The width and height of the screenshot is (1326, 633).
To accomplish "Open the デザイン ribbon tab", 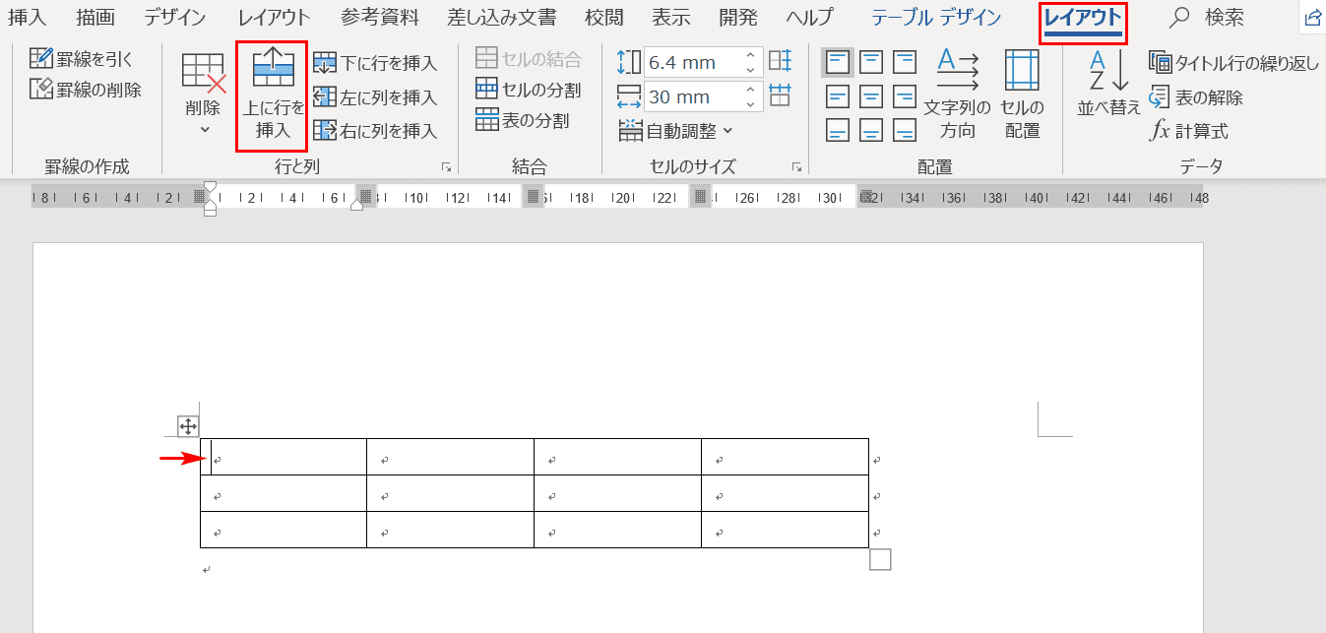I will pos(175,17).
